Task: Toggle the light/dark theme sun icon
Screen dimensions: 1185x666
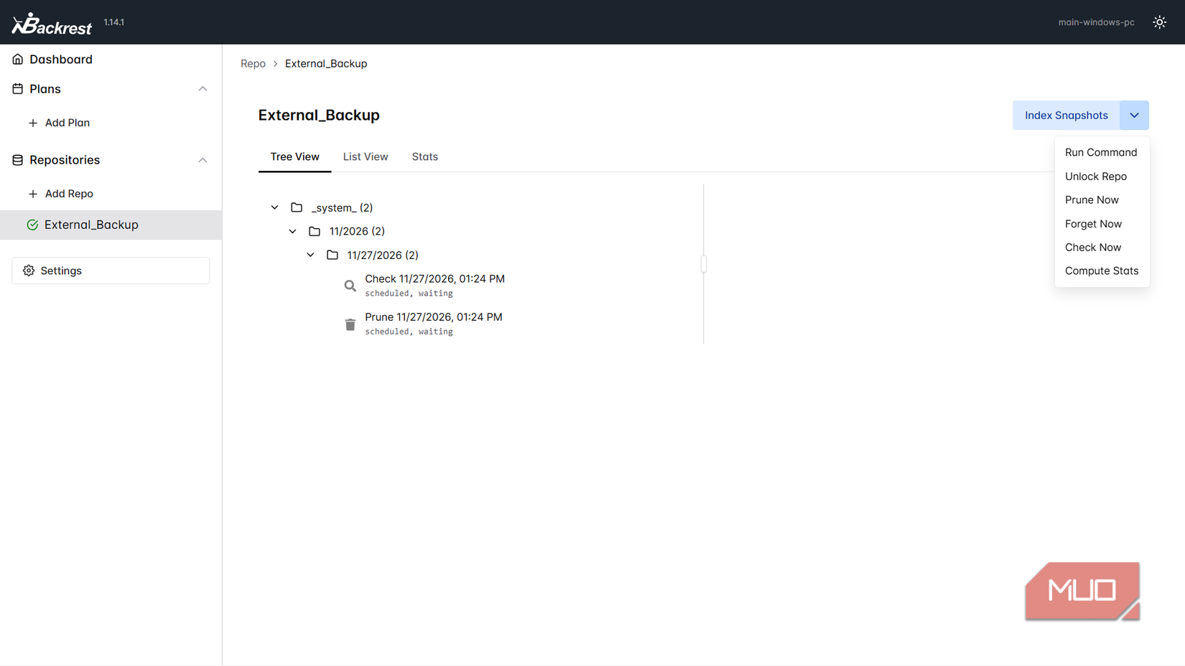Action: (x=1159, y=22)
